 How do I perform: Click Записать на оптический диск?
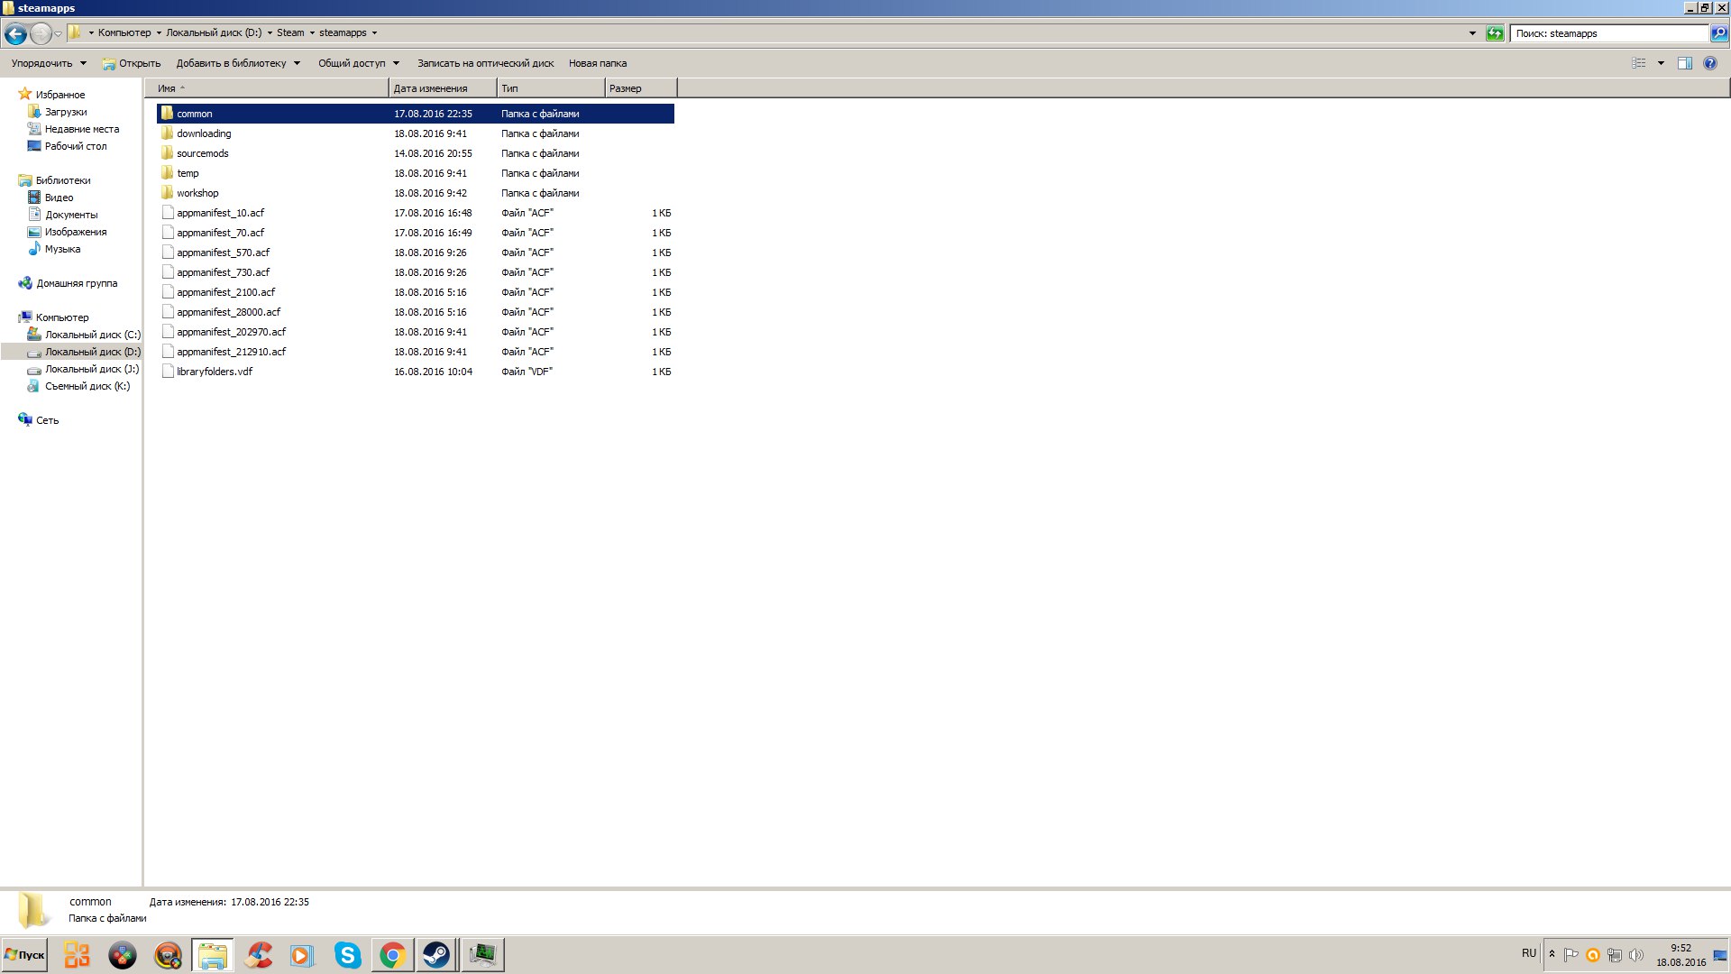tap(485, 63)
